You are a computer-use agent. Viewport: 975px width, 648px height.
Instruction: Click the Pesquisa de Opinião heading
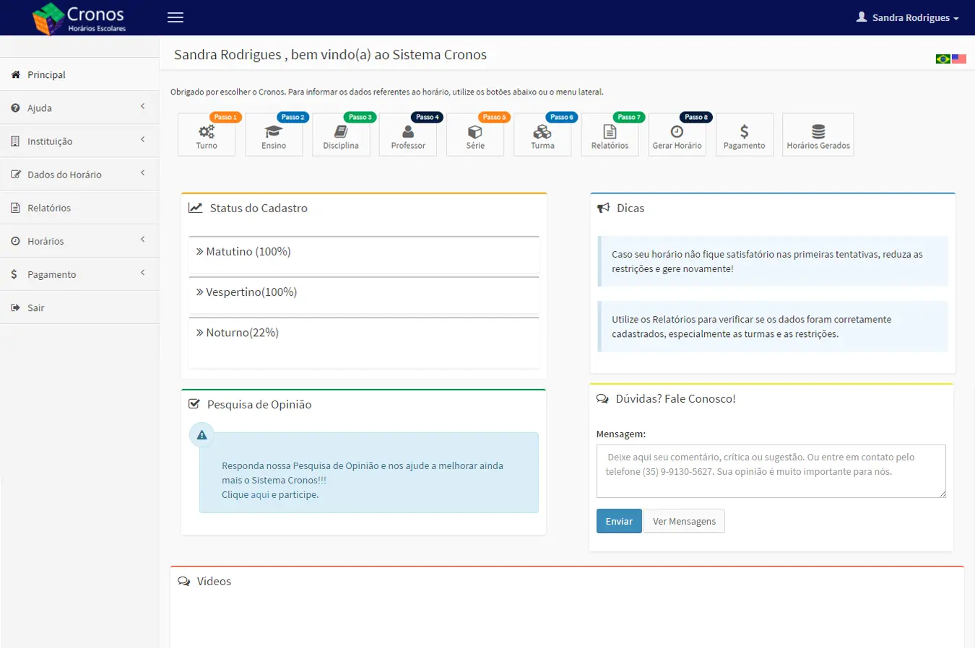(259, 404)
